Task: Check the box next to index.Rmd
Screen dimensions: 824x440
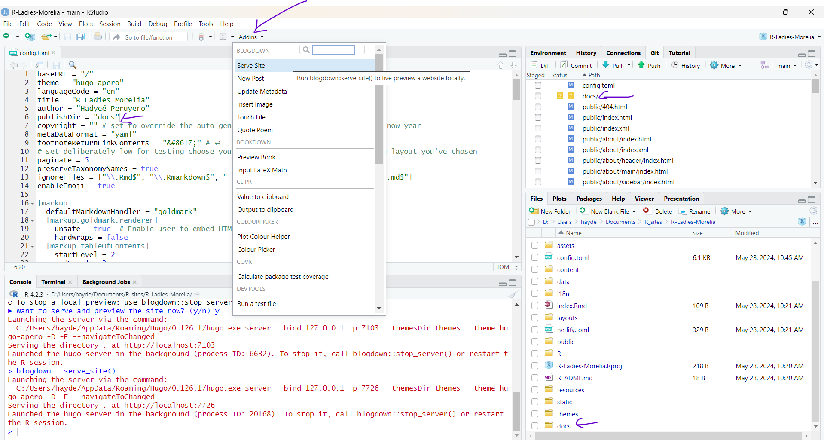Action: tap(535, 306)
